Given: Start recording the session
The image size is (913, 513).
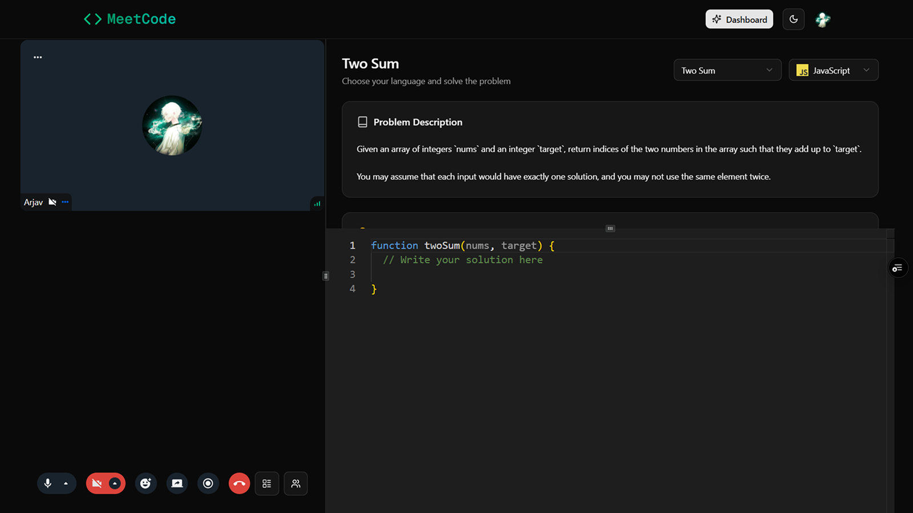Looking at the screenshot, I should [208, 483].
